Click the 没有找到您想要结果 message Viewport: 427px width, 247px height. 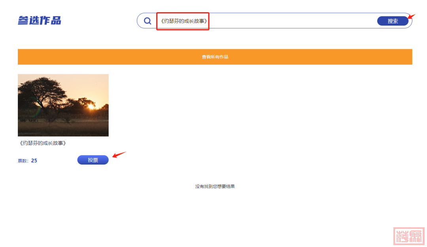215,186
